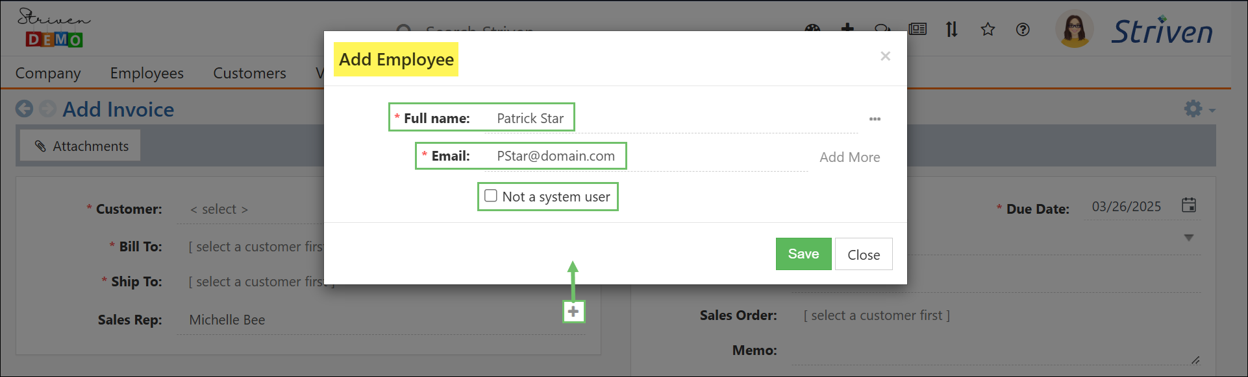Open favorites with the star icon
The image size is (1248, 377).
point(988,29)
